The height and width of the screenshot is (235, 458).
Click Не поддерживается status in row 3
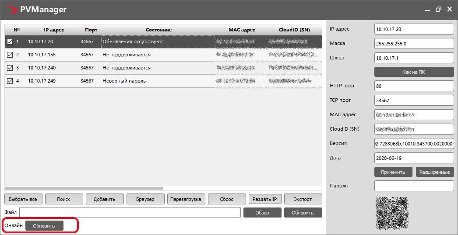click(127, 68)
